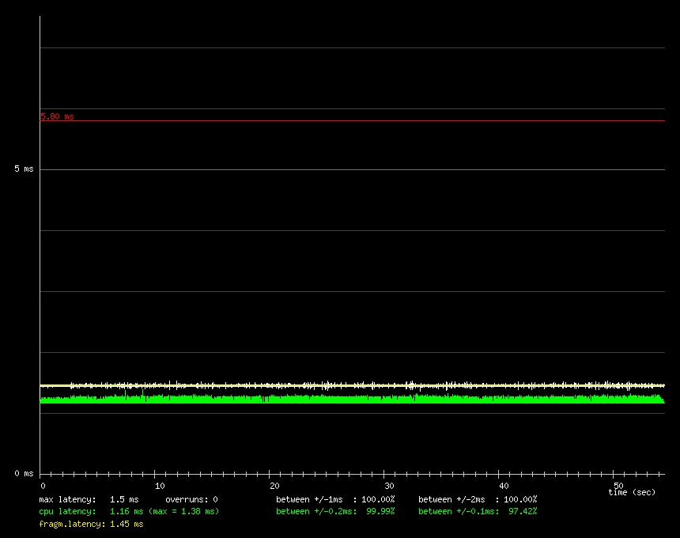
Task: Select the between +/-0.2ms 99.99% statistic
Action: (335, 511)
